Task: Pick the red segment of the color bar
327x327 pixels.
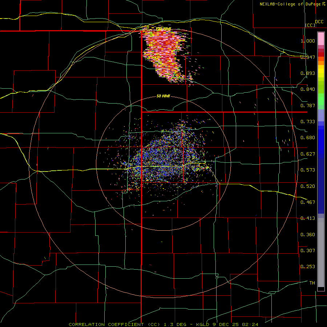Action: pos(321,54)
